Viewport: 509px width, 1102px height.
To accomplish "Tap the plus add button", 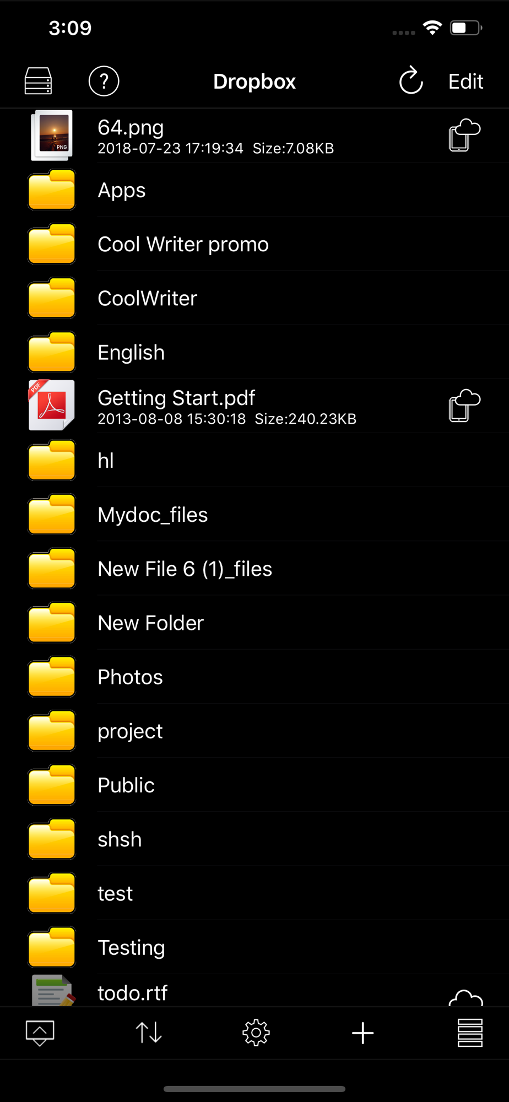I will point(363,1033).
